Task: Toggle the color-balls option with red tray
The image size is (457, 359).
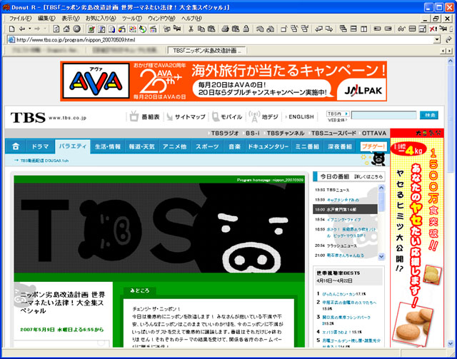Action: pyautogui.click(x=122, y=29)
